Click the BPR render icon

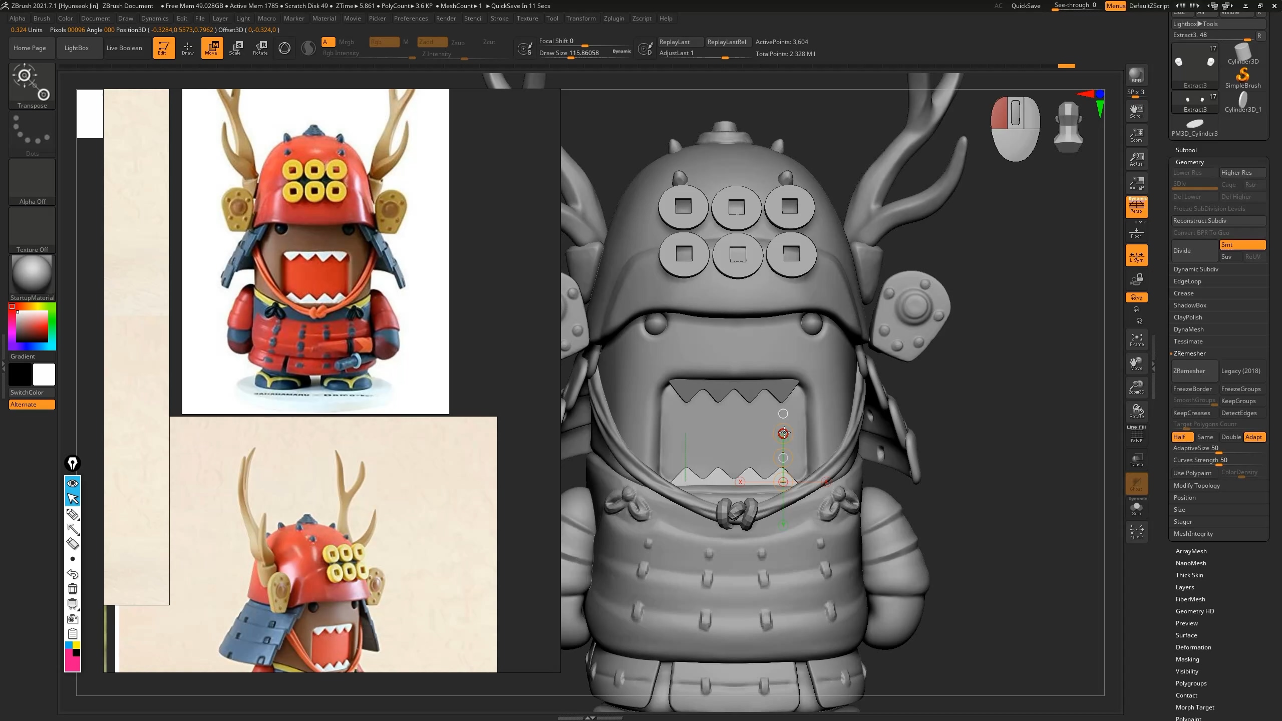pyautogui.click(x=1136, y=75)
